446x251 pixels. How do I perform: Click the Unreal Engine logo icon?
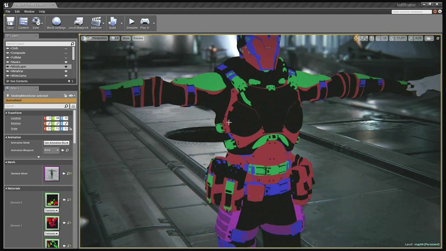(x=6, y=5)
